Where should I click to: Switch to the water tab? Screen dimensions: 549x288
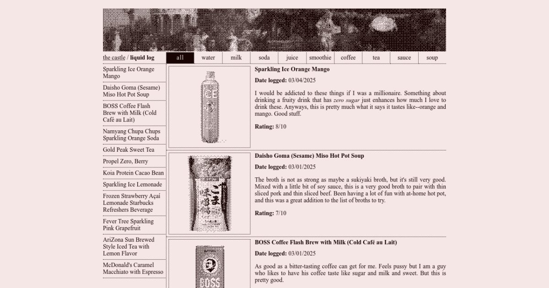[208, 58]
